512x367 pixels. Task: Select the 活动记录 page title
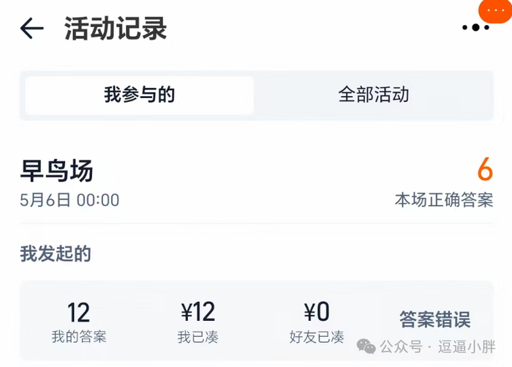pyautogui.click(x=116, y=29)
